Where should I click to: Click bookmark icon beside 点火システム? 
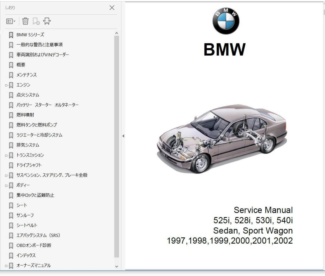tap(11, 95)
